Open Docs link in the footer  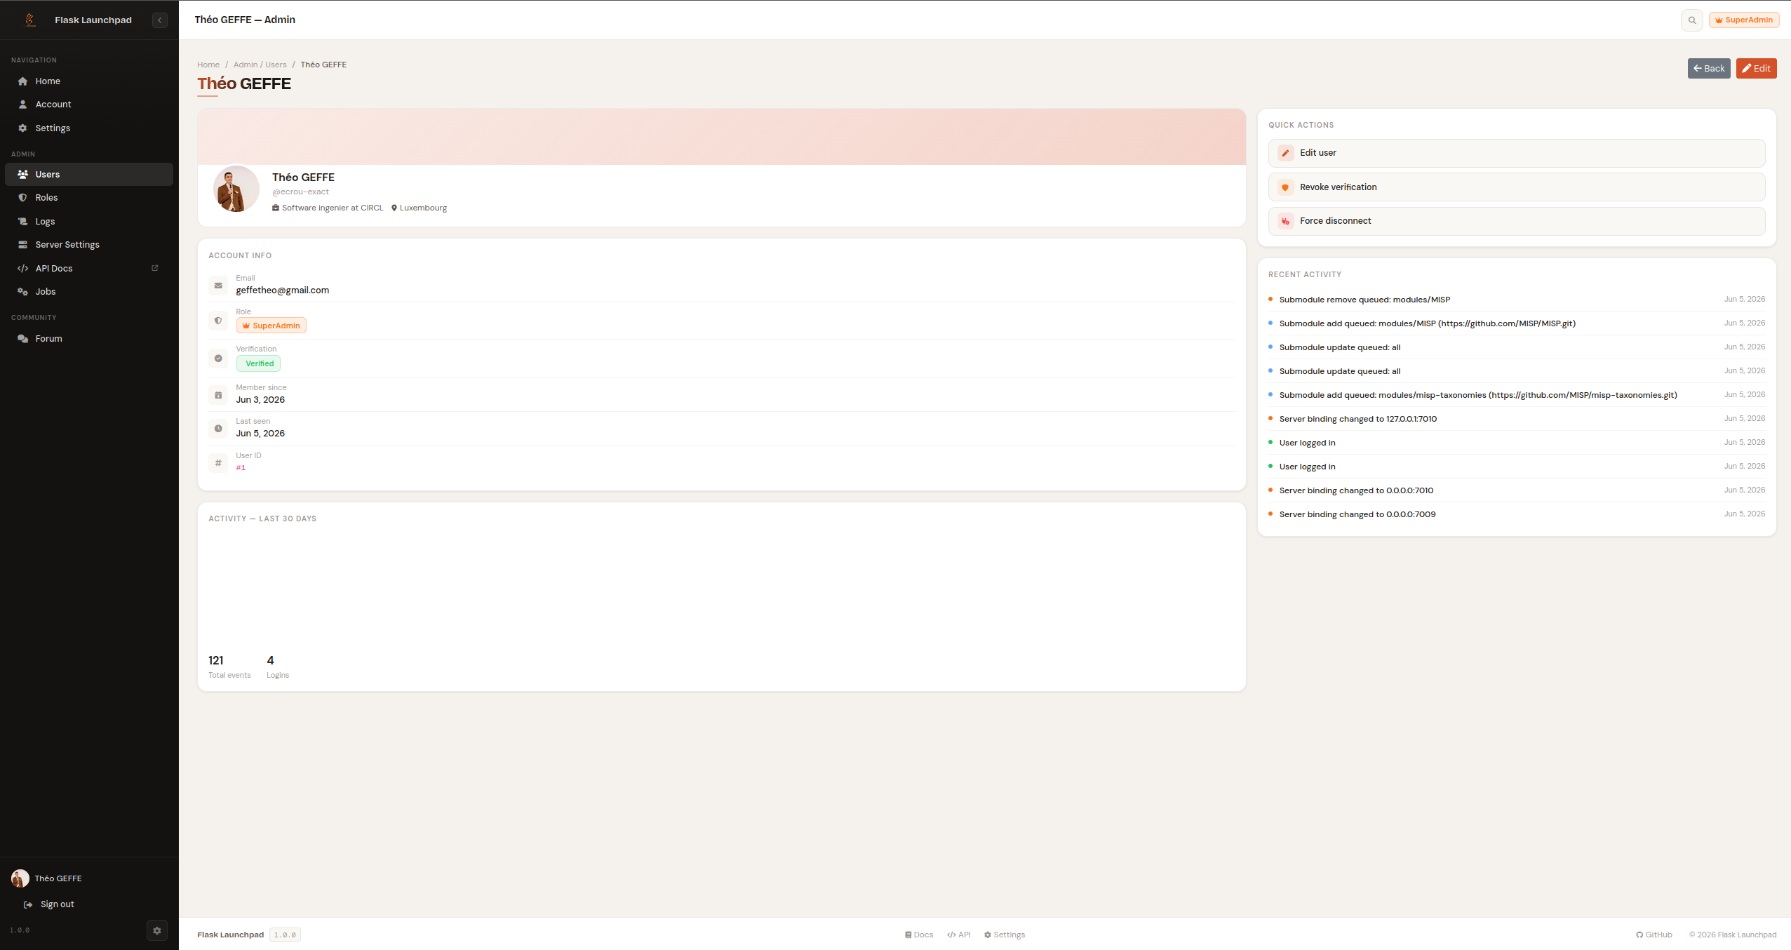pos(919,935)
